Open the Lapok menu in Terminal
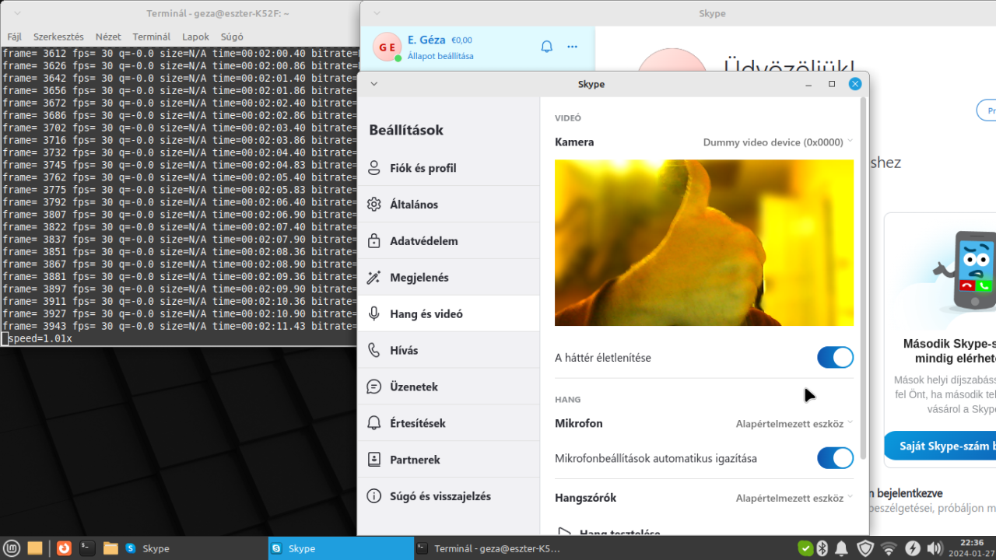 click(195, 37)
